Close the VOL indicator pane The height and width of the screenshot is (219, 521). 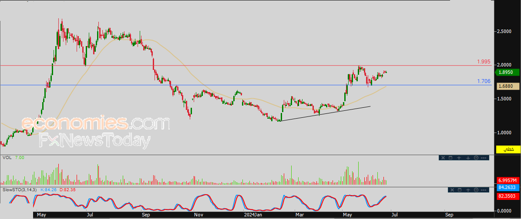click(x=443, y=158)
